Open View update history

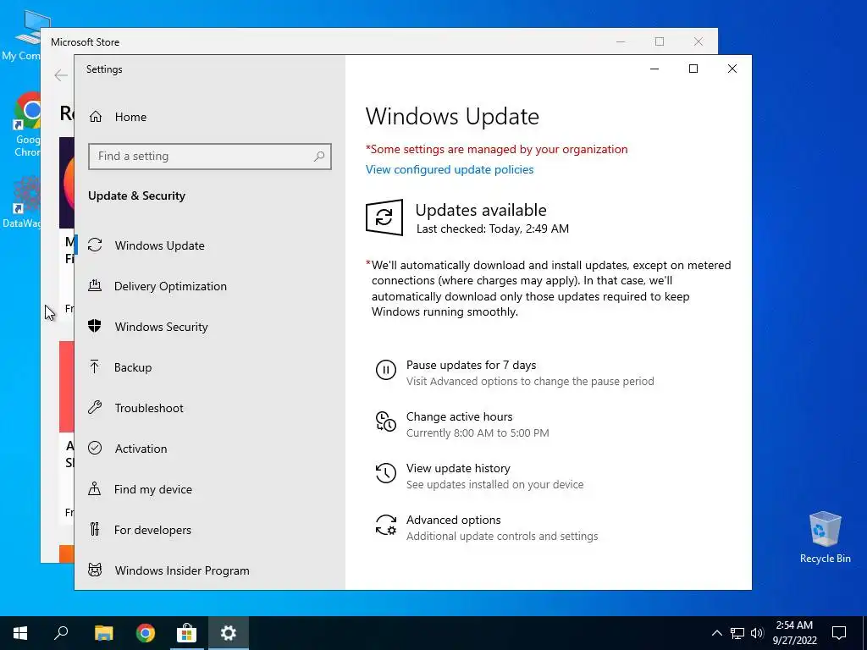coord(458,469)
